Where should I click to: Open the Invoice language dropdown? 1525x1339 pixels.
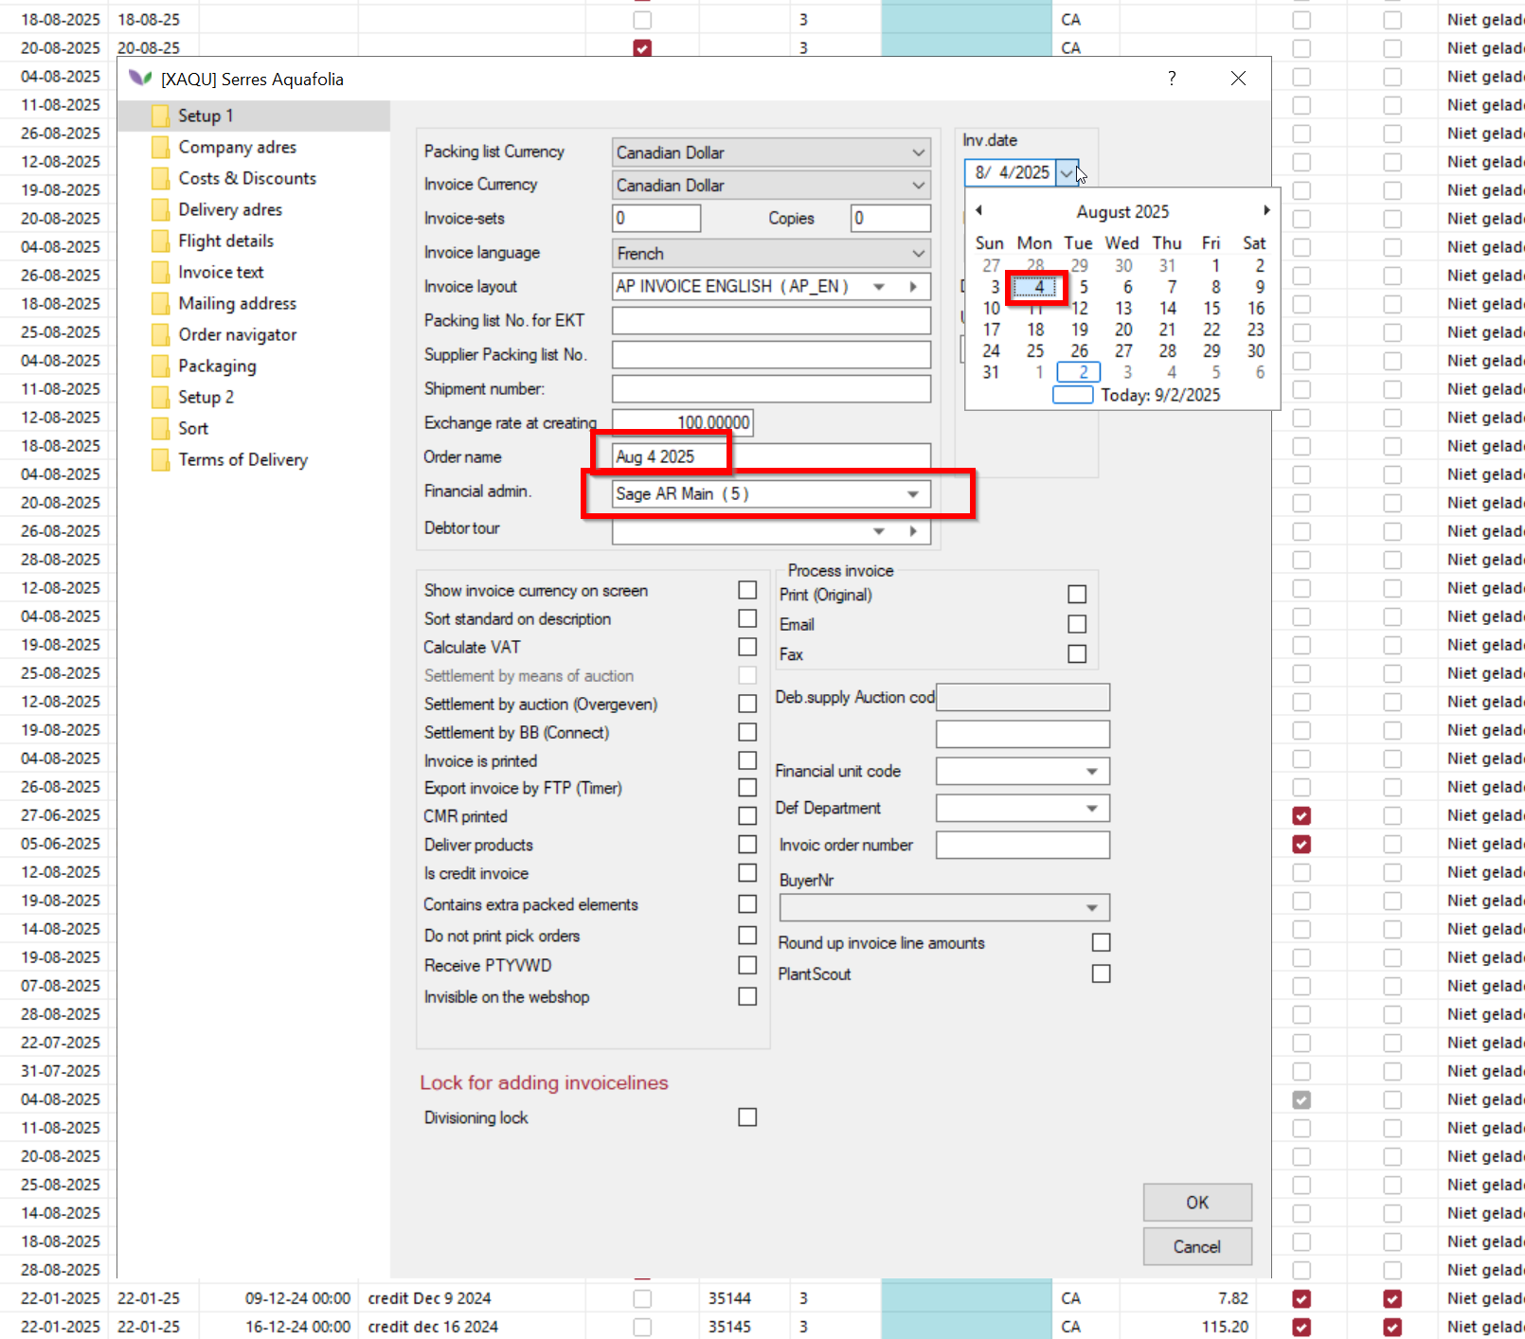(917, 254)
